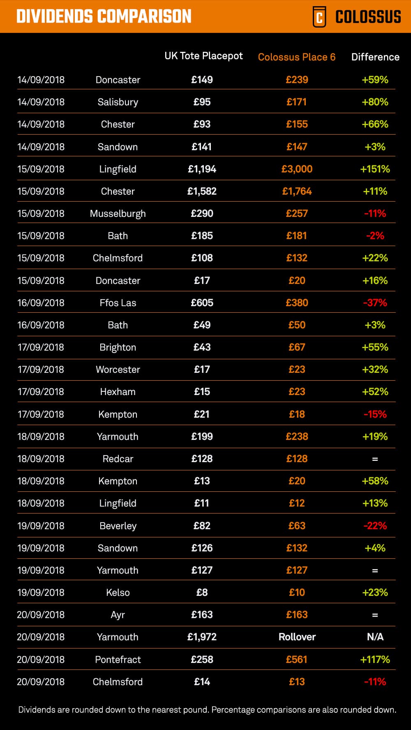Click the +151% difference value
Image resolution: width=411 pixels, height=730 pixels.
tap(375, 169)
